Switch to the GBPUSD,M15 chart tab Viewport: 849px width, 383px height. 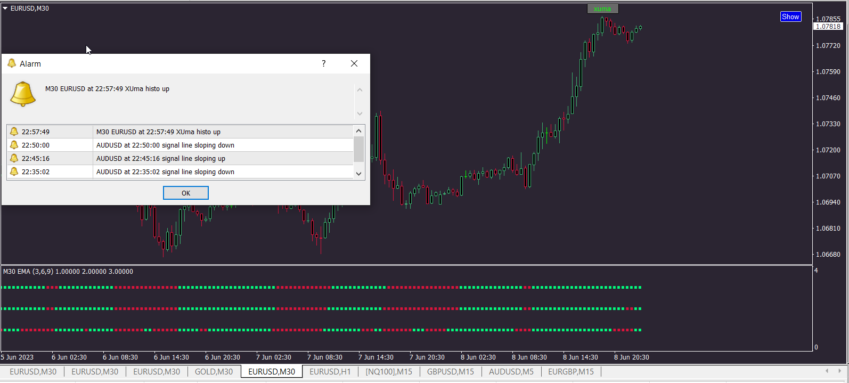(x=451, y=372)
